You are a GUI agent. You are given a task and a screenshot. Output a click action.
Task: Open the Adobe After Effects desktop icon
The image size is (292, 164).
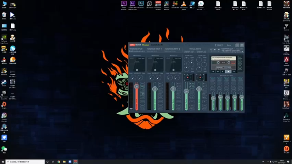click(x=132, y=5)
